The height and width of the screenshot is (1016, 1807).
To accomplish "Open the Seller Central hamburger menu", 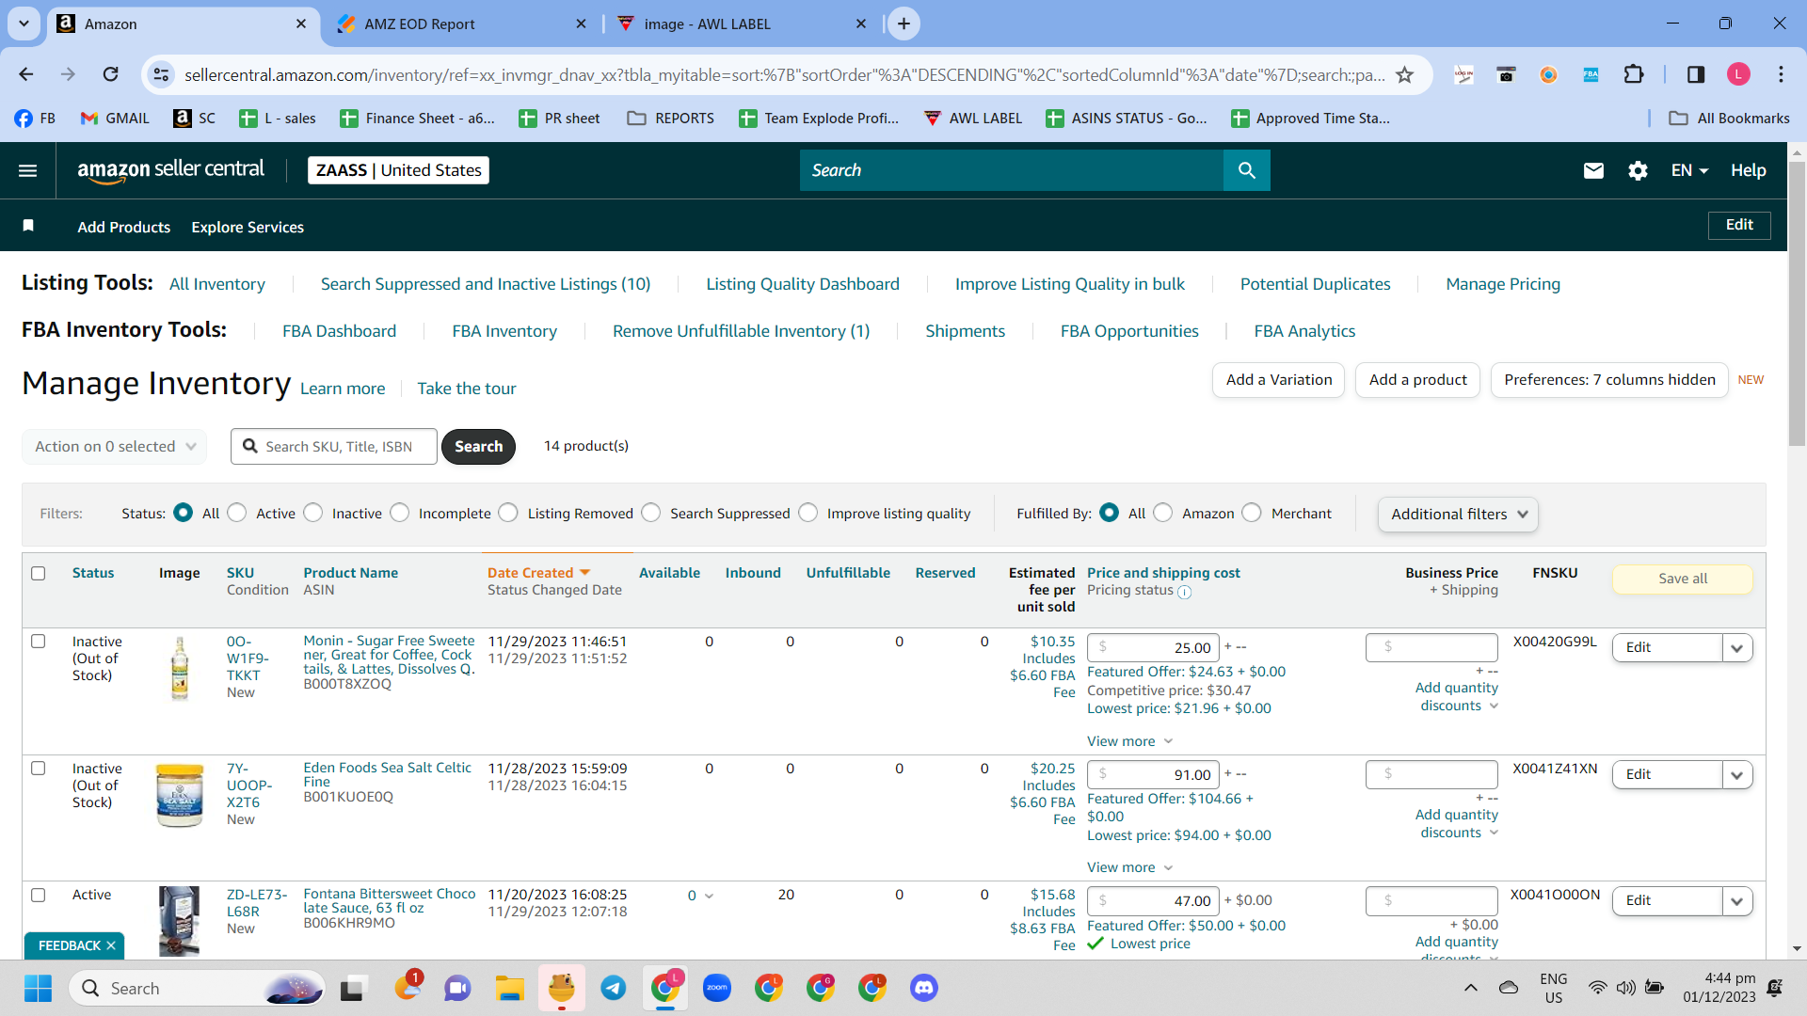I will click(28, 170).
